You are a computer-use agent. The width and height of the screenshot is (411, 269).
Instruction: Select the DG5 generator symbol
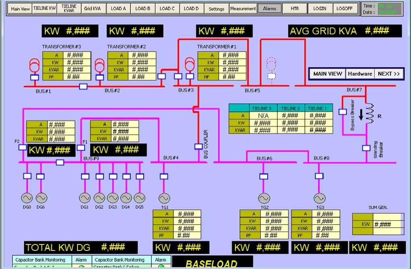[140, 198]
